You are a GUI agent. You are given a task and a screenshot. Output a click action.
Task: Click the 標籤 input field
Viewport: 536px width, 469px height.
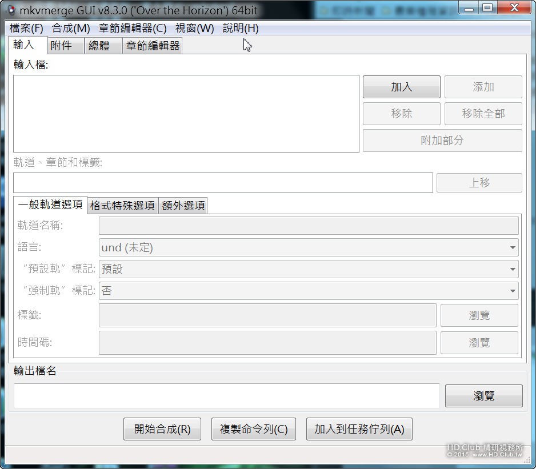pos(267,315)
